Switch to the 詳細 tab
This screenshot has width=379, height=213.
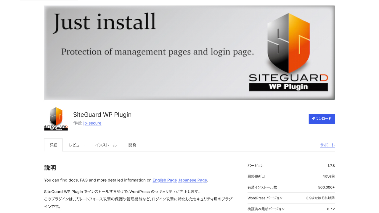pos(53,145)
